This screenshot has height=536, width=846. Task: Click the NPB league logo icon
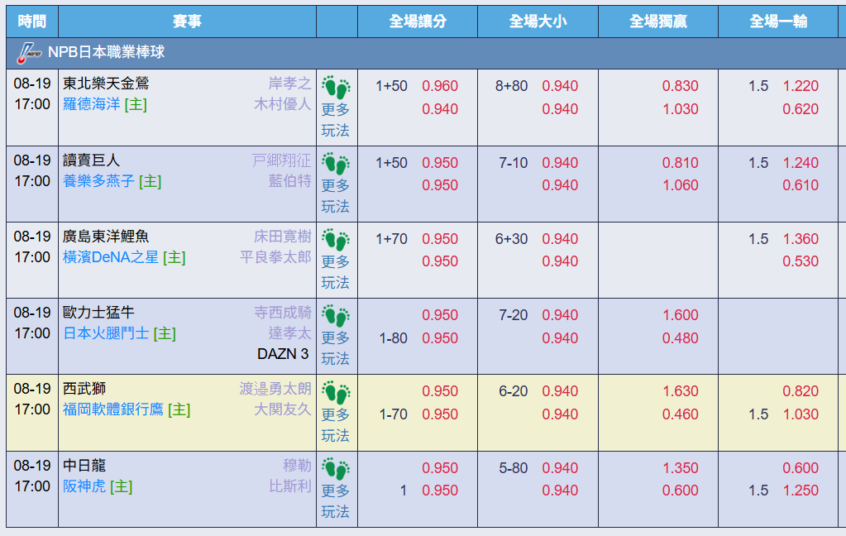(x=29, y=53)
